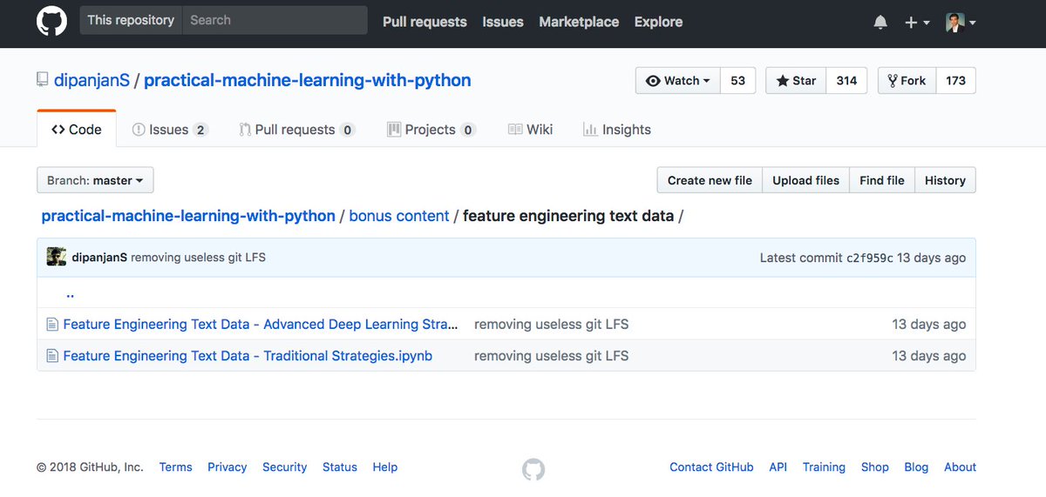
Task: Fork the repository
Action: pyautogui.click(x=907, y=80)
